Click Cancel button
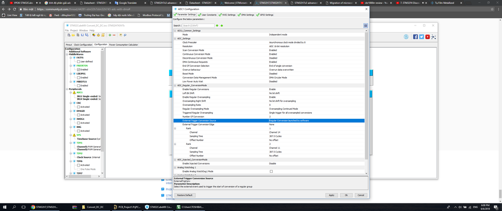 coord(361,195)
